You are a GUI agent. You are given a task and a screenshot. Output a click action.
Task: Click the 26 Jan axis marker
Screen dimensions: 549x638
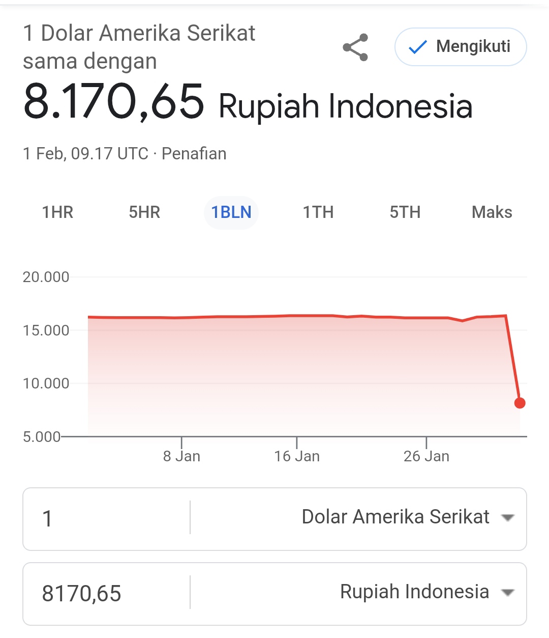(426, 456)
